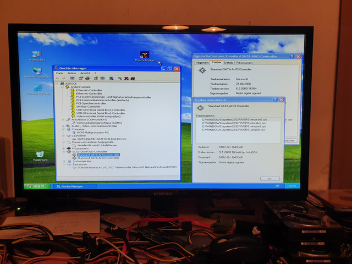Screen dimensions: 352x264
Task: Expand Audio-, Video- und Gamecontroller
Action: 63,126
